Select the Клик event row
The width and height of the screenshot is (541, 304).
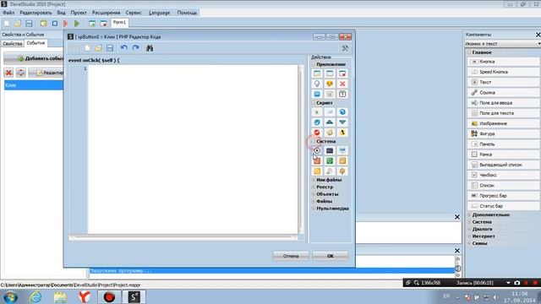tap(34, 85)
